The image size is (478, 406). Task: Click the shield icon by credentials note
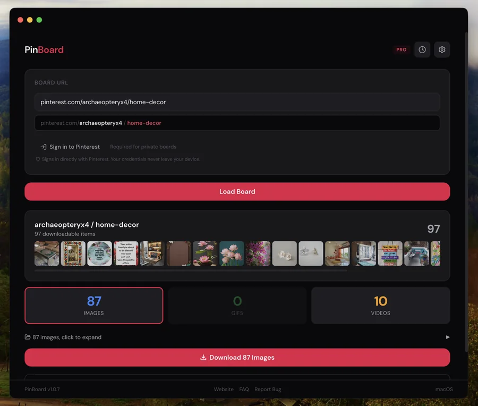tap(38, 159)
